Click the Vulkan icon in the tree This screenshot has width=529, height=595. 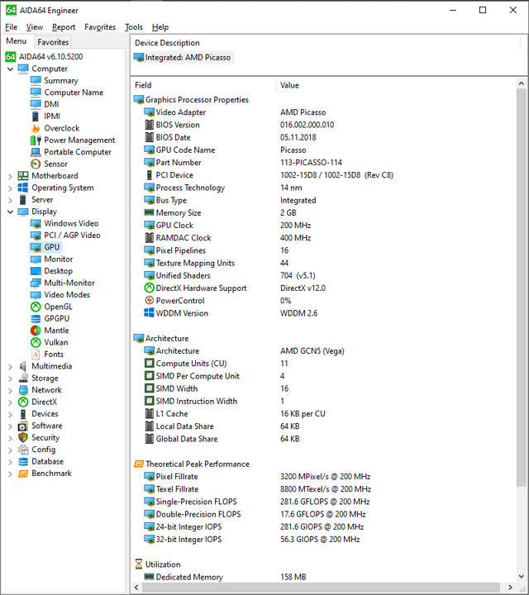click(36, 342)
